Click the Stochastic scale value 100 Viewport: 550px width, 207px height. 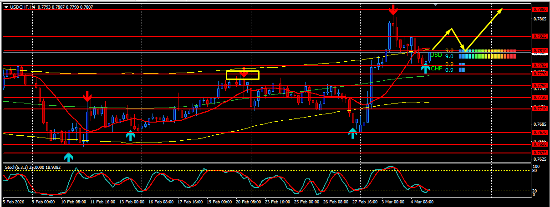click(537, 167)
